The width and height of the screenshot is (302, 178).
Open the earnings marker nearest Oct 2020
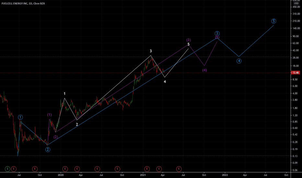click(x=117, y=169)
